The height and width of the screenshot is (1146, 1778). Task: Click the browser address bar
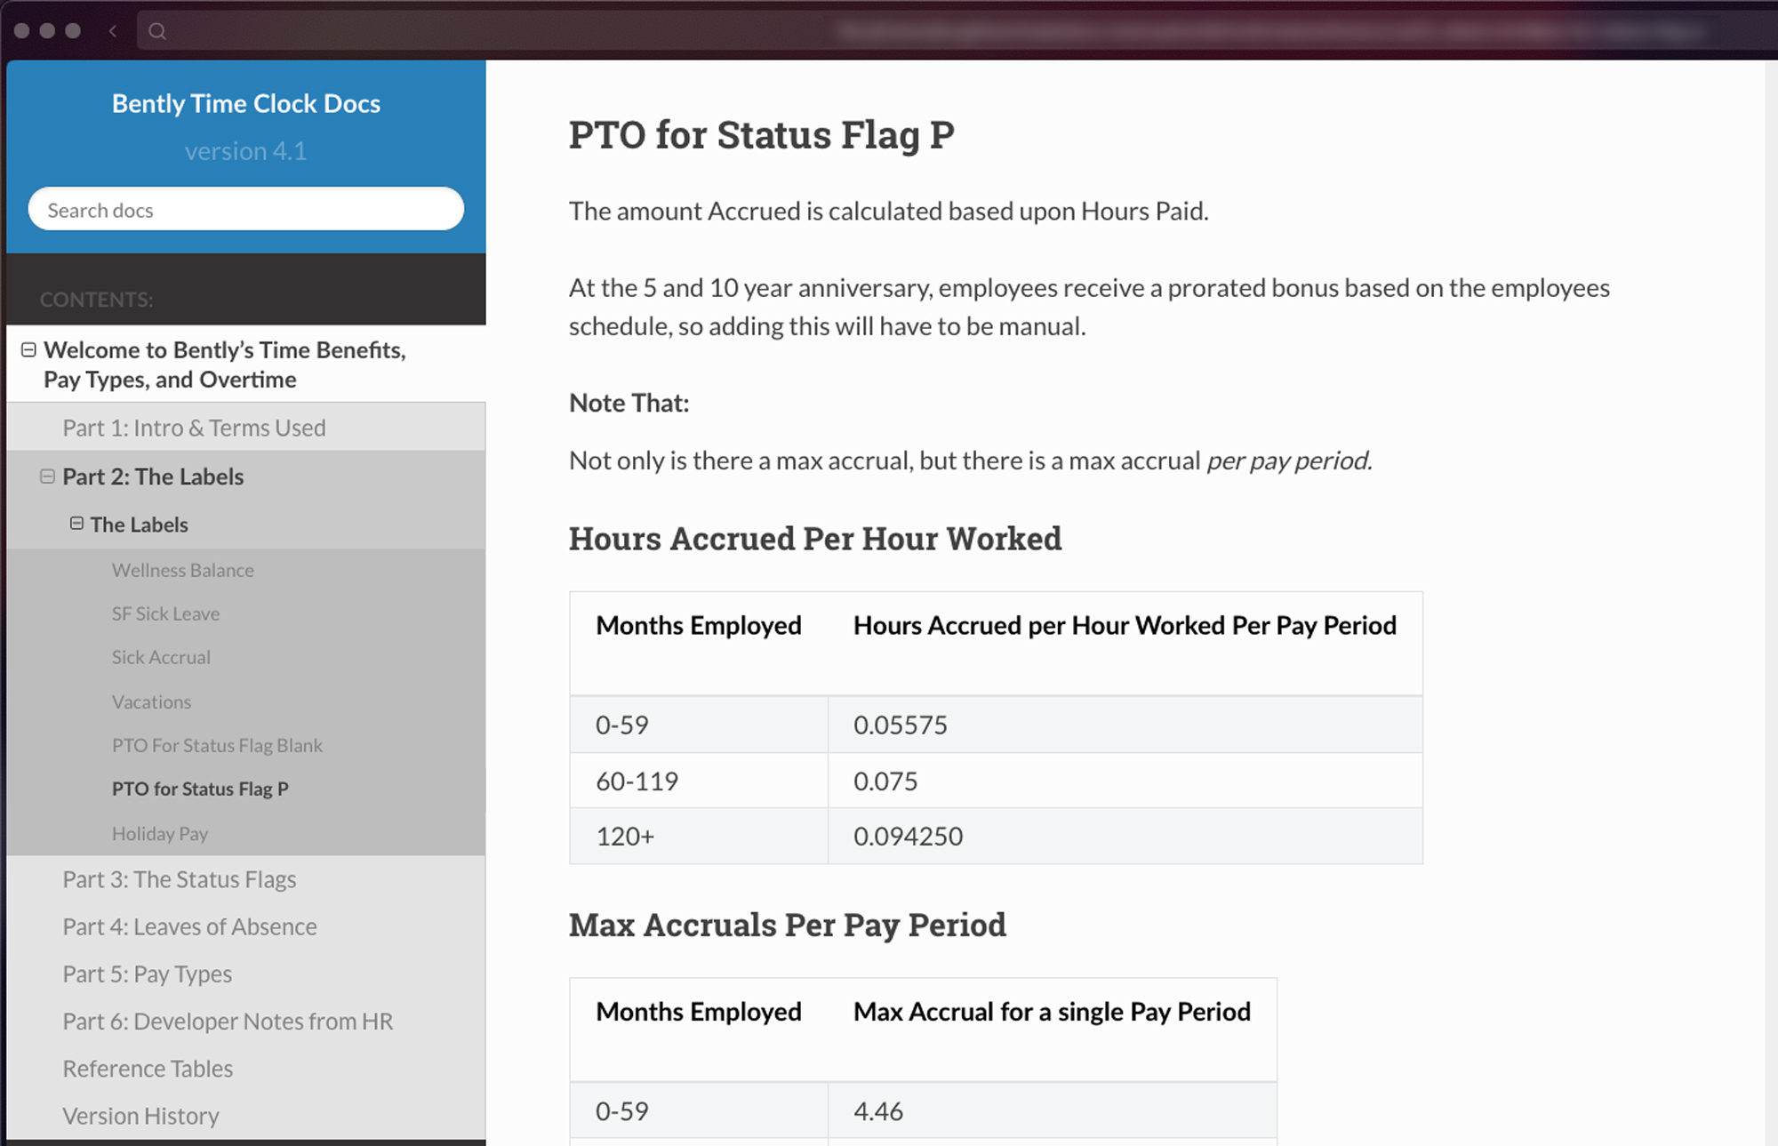(x=889, y=31)
